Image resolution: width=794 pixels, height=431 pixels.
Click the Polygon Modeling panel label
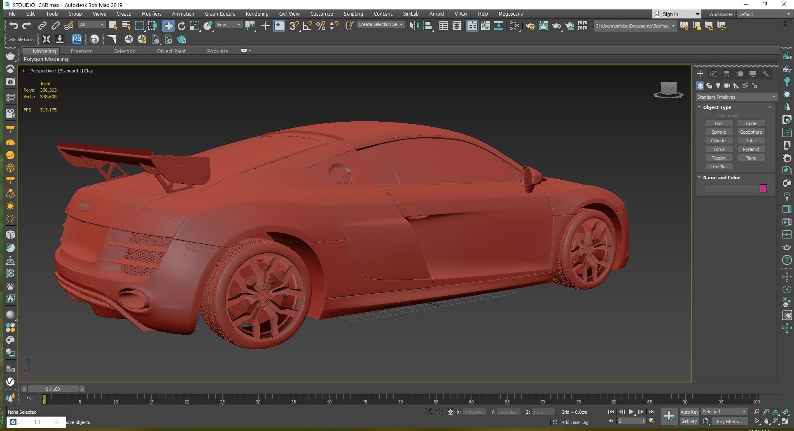46,59
